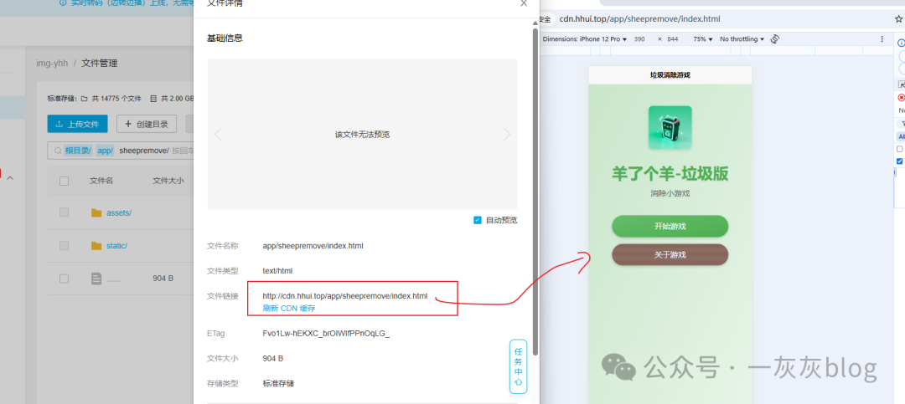905x404 pixels.
Task: Select the assets folder row checkbox
Action: 65,212
